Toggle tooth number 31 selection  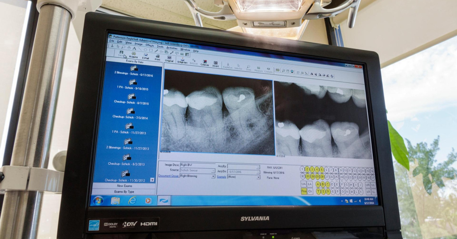[307, 177]
